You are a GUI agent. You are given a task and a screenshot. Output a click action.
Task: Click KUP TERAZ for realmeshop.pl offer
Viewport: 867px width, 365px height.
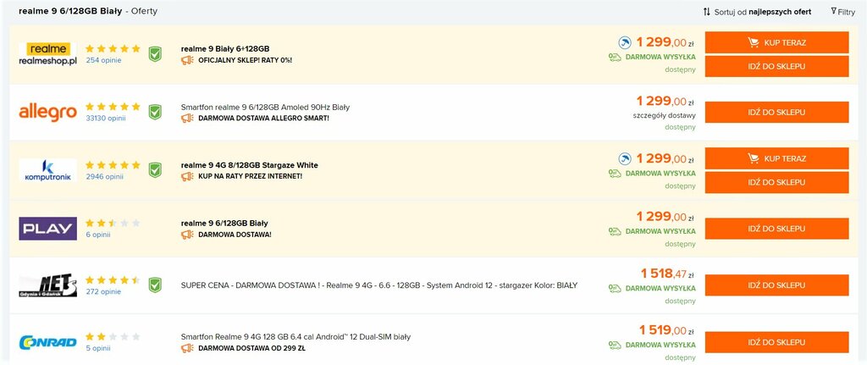(777, 42)
